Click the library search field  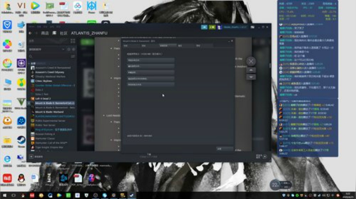pyautogui.click(x=49, y=56)
